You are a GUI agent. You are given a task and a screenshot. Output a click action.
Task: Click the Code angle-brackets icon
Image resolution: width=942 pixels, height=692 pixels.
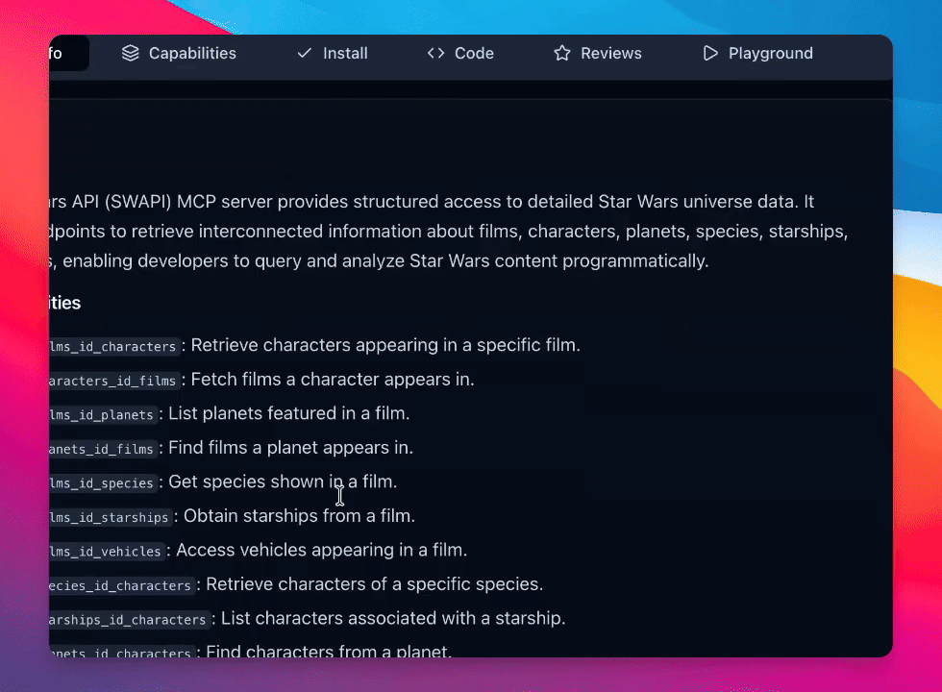point(435,53)
